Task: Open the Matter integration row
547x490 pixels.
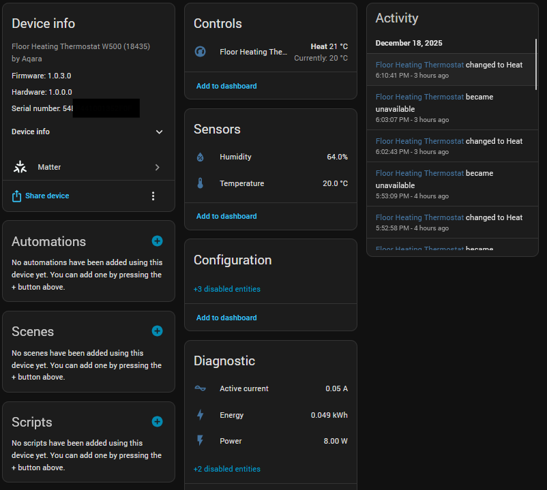Action: (x=89, y=167)
